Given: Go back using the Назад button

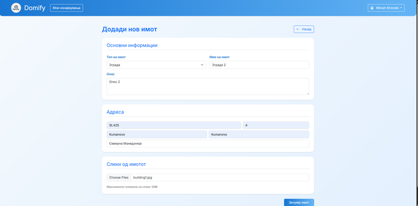Looking at the screenshot, I should tap(304, 29).
